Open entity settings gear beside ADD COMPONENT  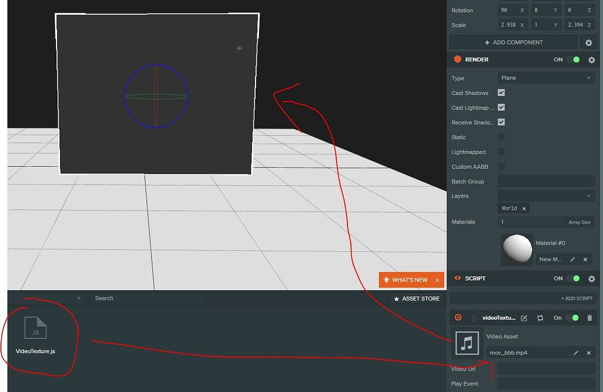coord(589,42)
